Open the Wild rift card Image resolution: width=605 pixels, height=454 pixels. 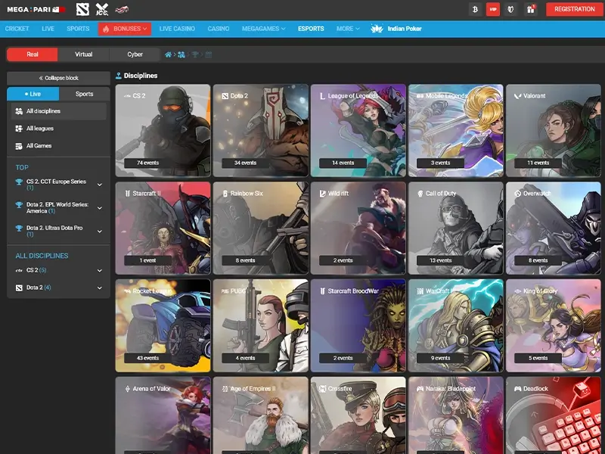[358, 229]
